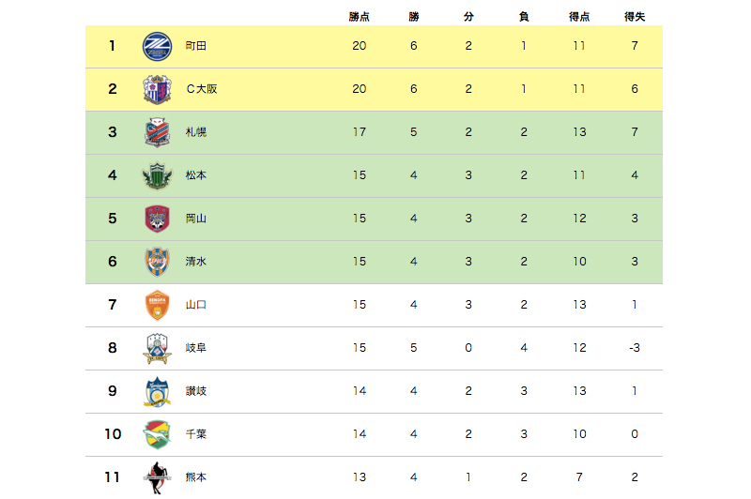The width and height of the screenshot is (751, 499).
Task: Click the 勝点 column header
Action: click(x=359, y=17)
